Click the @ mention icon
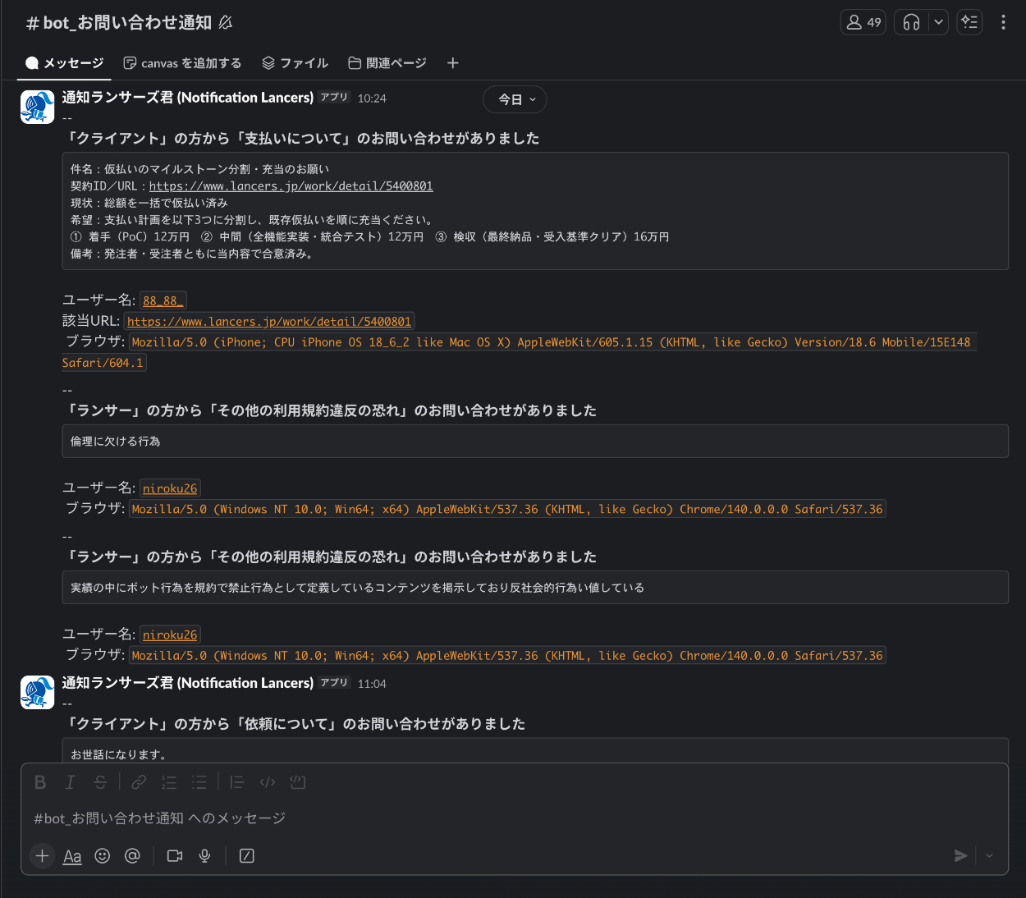The width and height of the screenshot is (1026, 898). click(x=132, y=856)
